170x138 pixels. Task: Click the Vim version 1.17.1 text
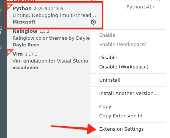(31, 54)
